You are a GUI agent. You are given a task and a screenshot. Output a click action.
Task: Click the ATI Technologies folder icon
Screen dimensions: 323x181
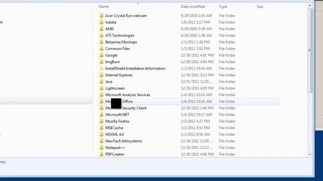tap(101, 35)
